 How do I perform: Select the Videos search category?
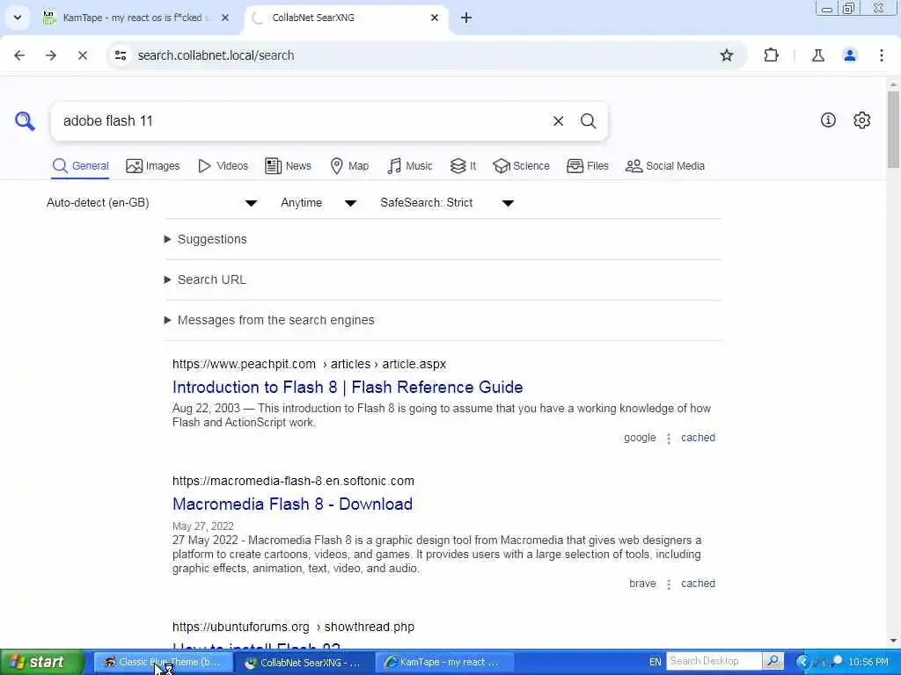(223, 166)
